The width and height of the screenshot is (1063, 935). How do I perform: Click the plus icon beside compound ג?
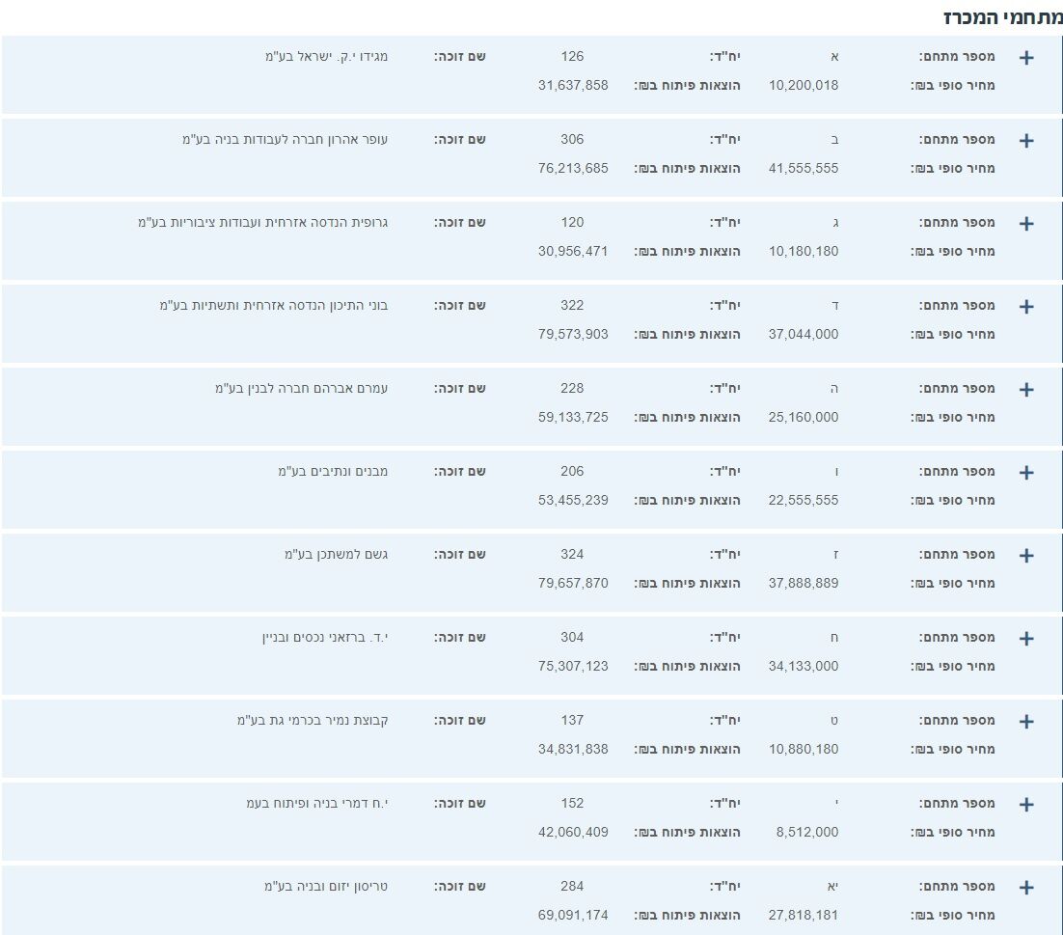(1026, 224)
